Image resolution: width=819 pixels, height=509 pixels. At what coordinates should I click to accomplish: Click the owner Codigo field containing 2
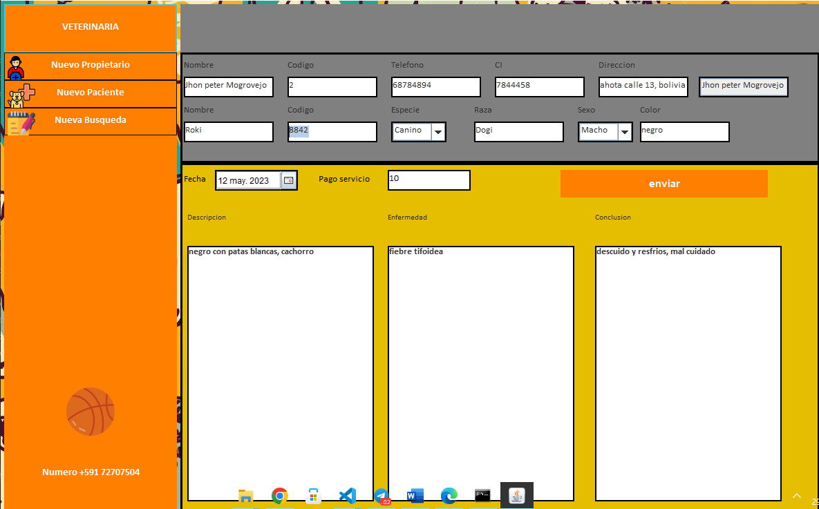pos(332,87)
